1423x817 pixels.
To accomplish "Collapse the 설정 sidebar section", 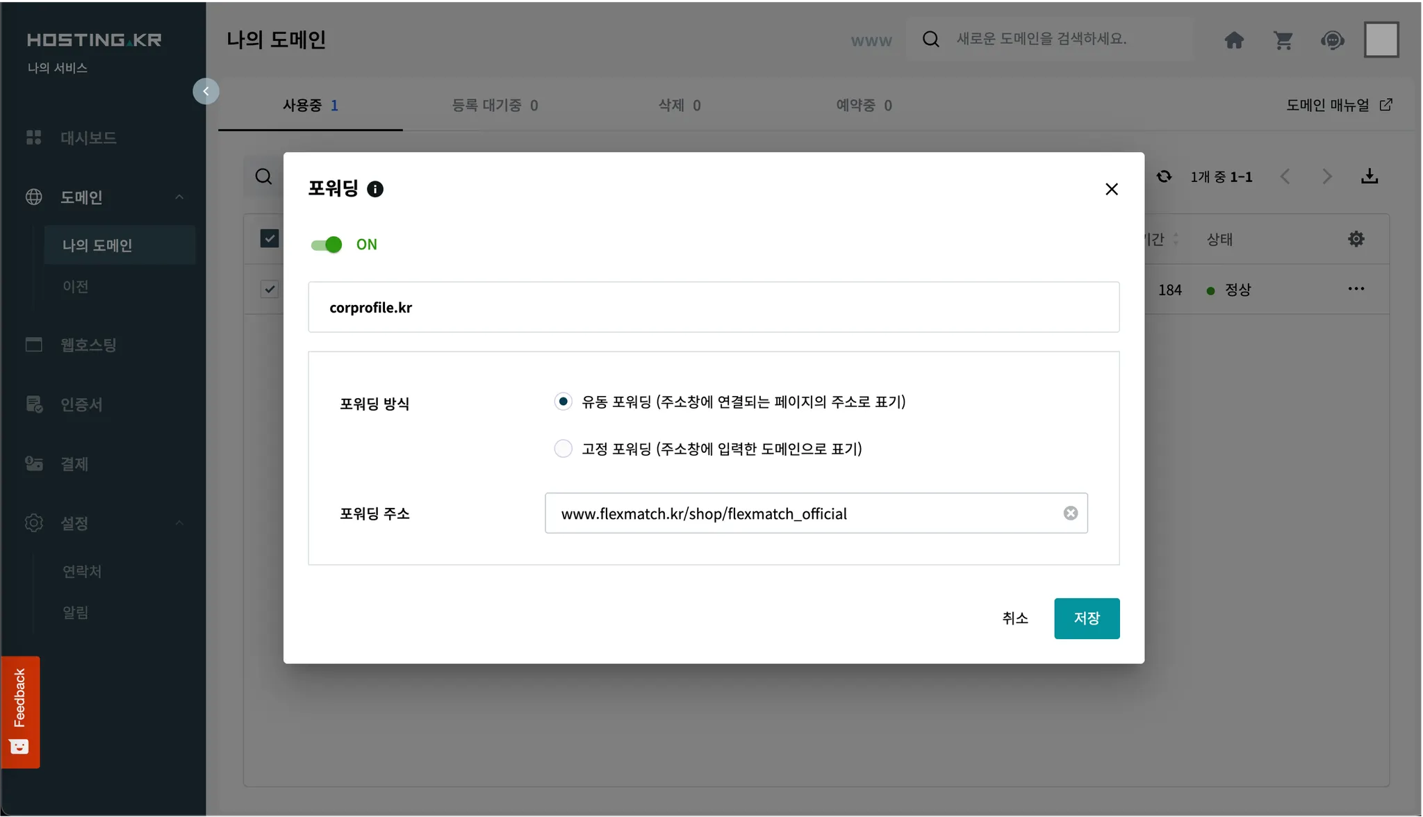I will 179,523.
